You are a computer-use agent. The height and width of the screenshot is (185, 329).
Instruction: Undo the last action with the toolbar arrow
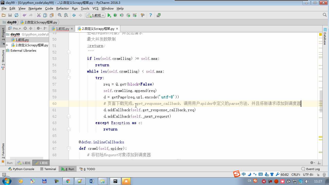(24, 15)
